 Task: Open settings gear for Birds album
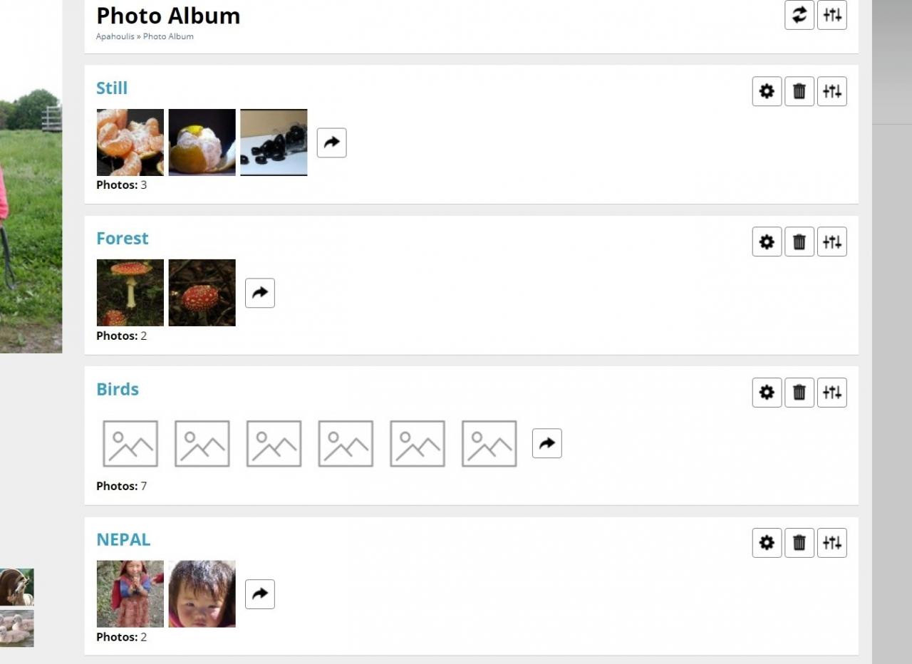click(x=767, y=393)
